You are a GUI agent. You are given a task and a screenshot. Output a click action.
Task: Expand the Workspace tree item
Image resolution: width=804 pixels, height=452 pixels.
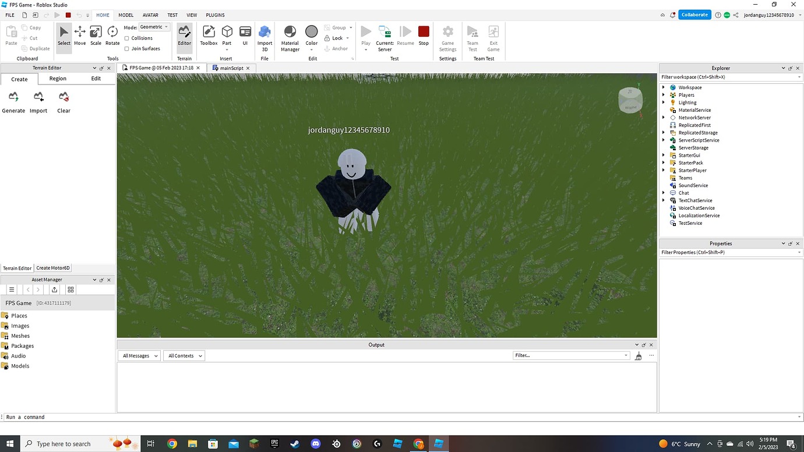pyautogui.click(x=664, y=87)
